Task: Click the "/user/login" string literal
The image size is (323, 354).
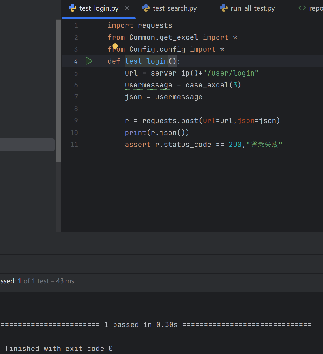Action: (231, 73)
